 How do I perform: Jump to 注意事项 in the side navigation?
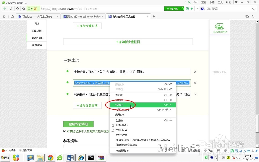coord(37,45)
